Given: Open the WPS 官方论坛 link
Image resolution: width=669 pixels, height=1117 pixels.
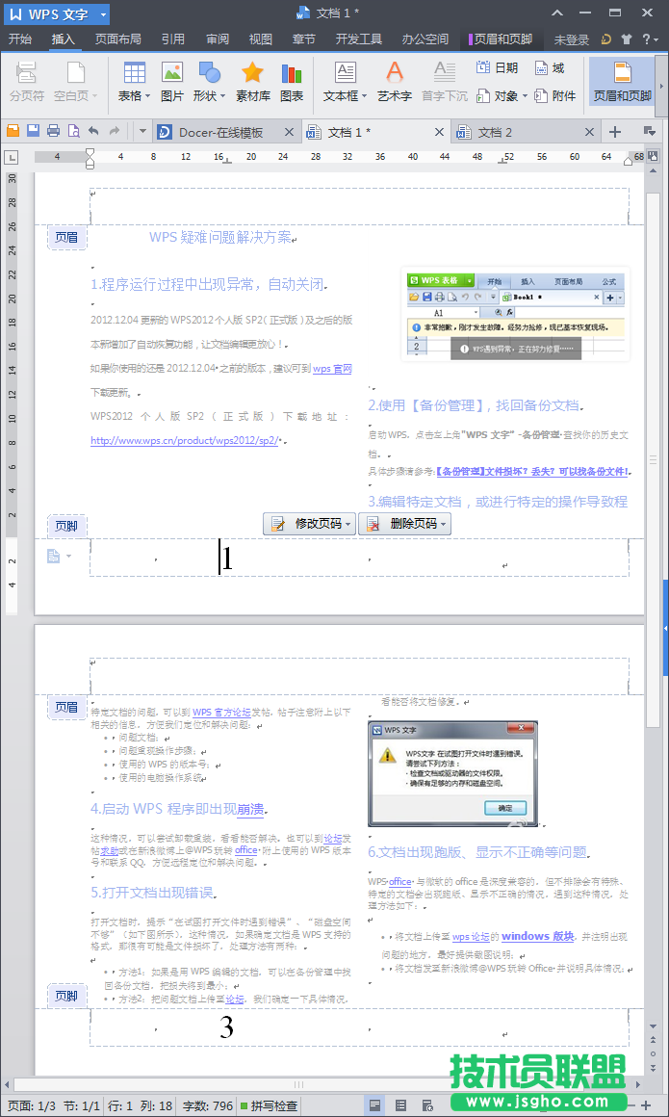Looking at the screenshot, I should (x=221, y=712).
